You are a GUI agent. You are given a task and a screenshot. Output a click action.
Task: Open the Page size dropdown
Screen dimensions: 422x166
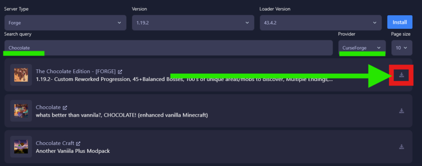tap(401, 48)
